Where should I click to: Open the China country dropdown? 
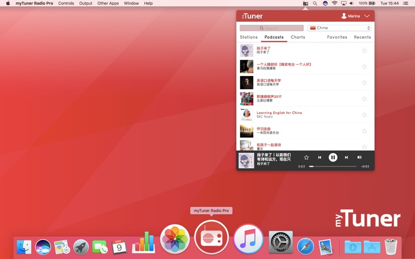click(339, 28)
